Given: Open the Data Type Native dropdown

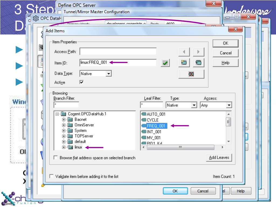Looking at the screenshot, I should pos(109,74).
